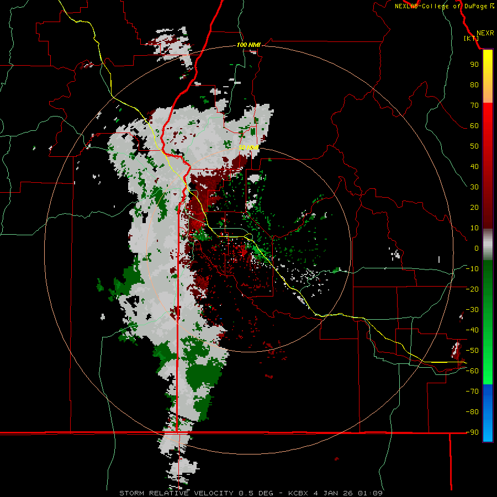Viewport: 497px width, 497px height.
Task: Click the -70 value on velocity scale
Action: [x=472, y=391]
